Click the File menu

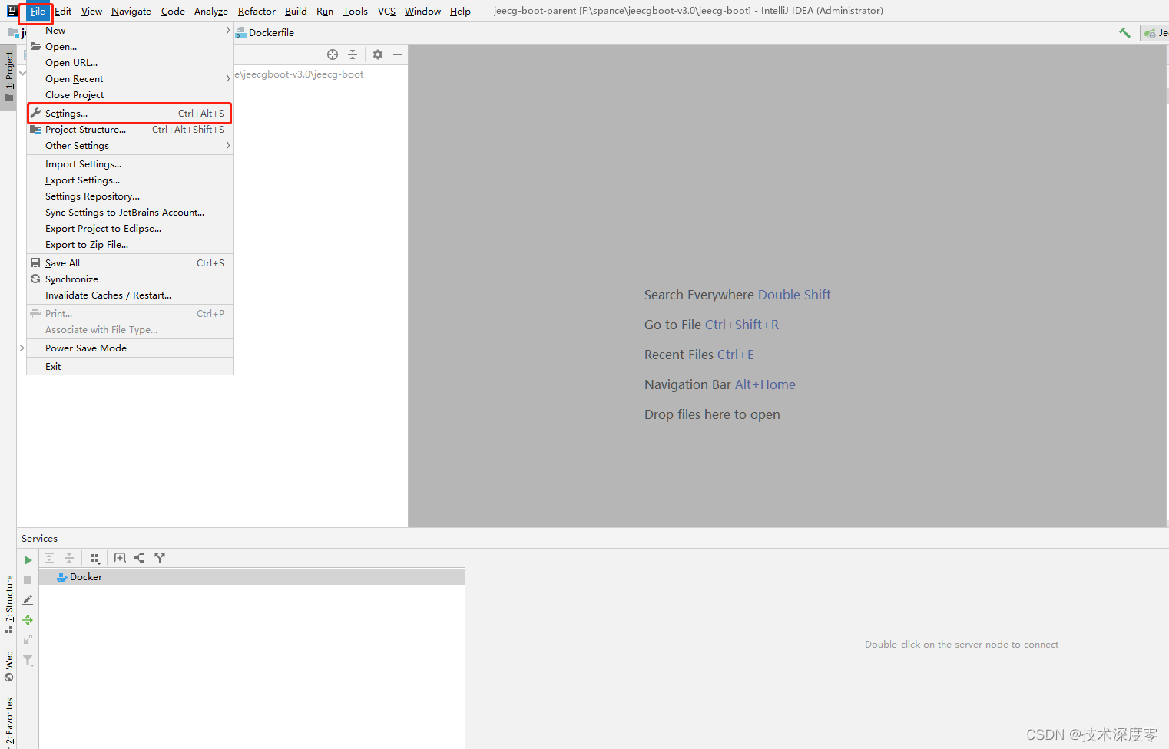tap(38, 12)
